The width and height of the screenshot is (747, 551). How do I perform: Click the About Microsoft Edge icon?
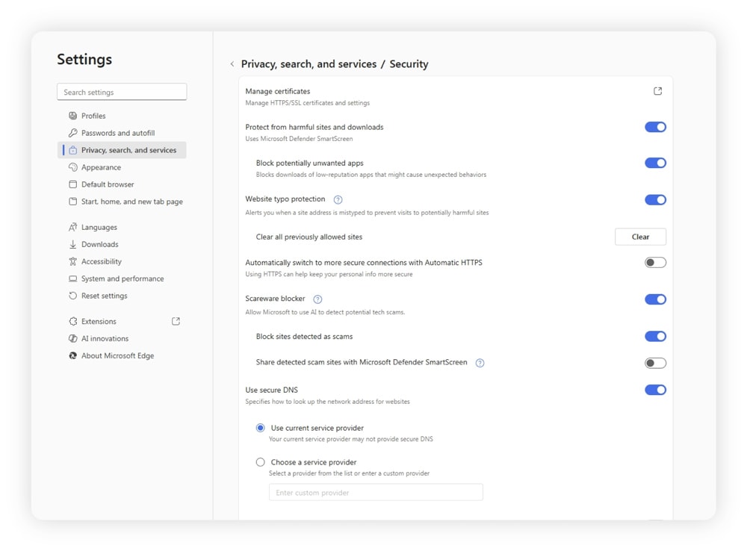pyautogui.click(x=72, y=355)
